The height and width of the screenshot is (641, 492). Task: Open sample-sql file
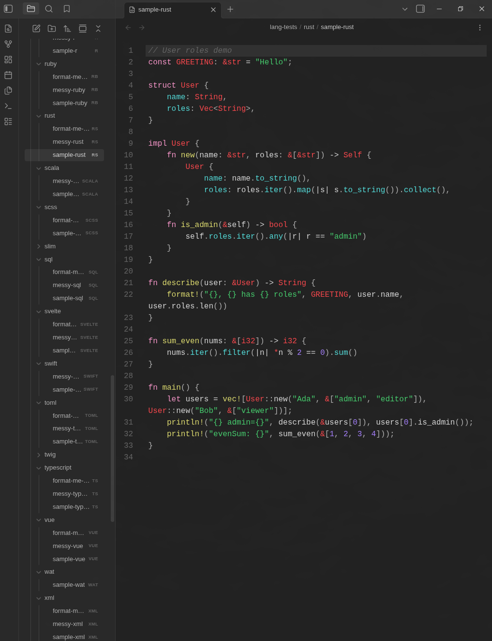pos(64,298)
